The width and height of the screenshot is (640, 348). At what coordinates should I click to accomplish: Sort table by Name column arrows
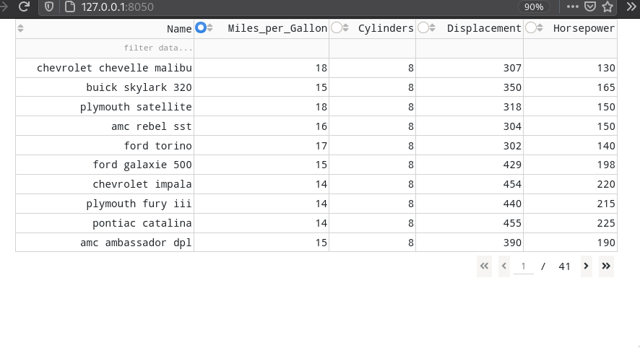point(20,28)
